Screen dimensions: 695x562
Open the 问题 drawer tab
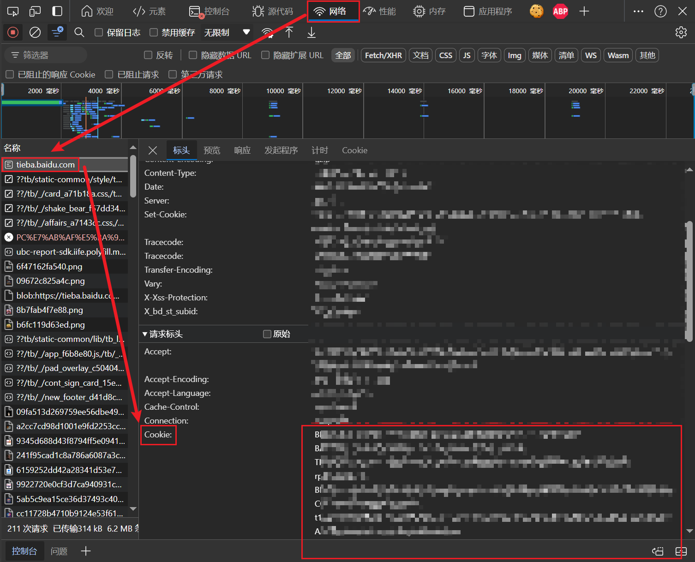pyautogui.click(x=59, y=551)
